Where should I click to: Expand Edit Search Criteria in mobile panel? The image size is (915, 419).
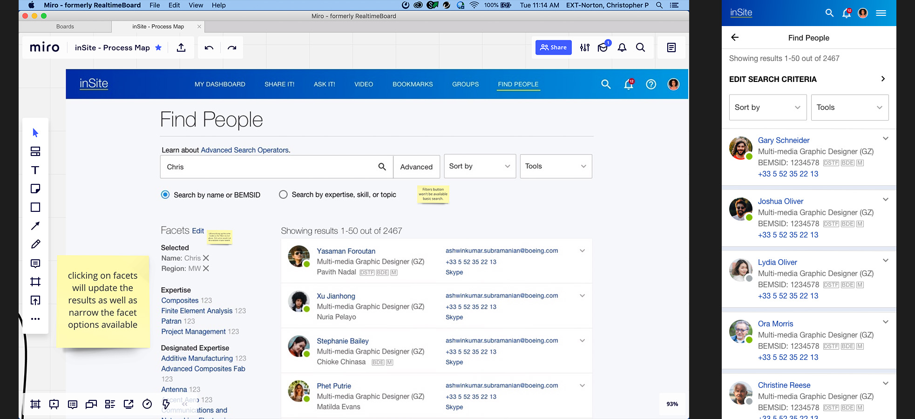(x=883, y=79)
